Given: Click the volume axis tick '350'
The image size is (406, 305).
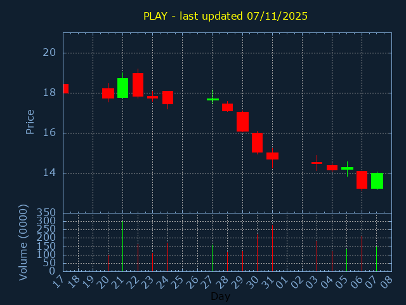Looking at the screenshot, I should (46, 213).
